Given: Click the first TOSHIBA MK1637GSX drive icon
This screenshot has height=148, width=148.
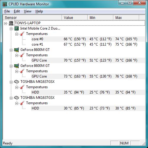Looking at the screenshot, I should pyautogui.click(x=17, y=82).
